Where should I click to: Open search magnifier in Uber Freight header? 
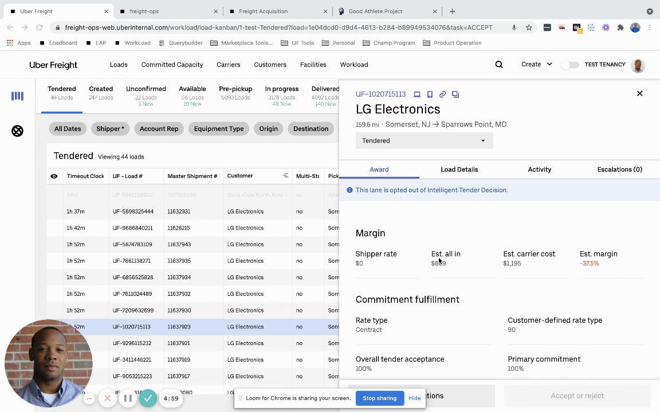(499, 65)
